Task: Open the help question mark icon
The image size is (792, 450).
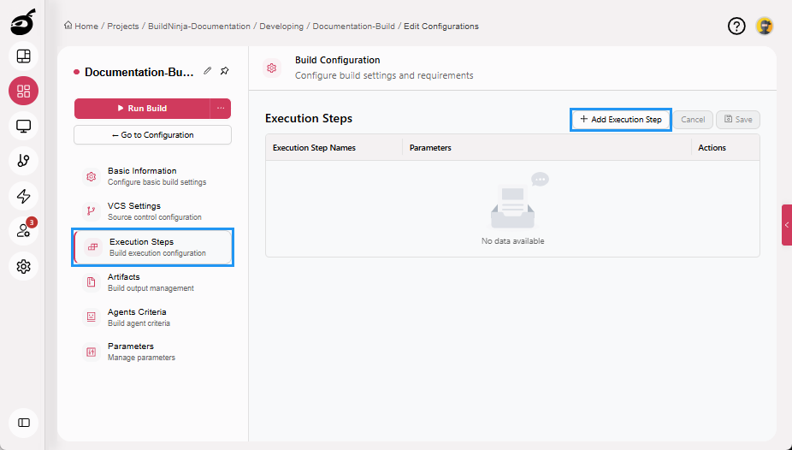Action: pyautogui.click(x=736, y=27)
